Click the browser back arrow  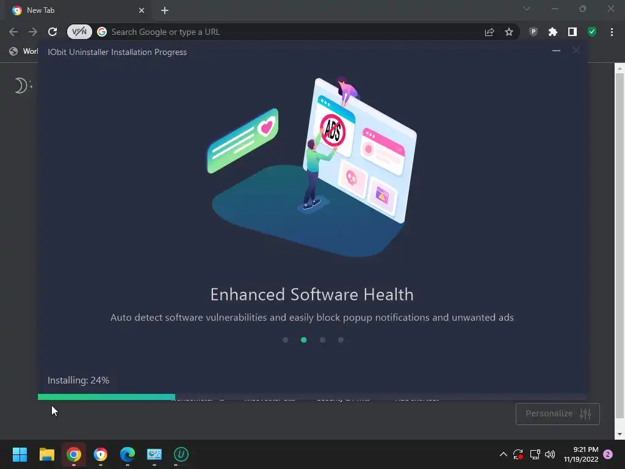tap(13, 32)
